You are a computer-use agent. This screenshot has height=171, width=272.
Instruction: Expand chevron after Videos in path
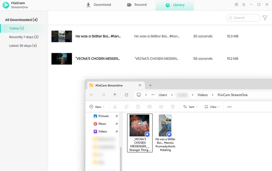pos(213,95)
